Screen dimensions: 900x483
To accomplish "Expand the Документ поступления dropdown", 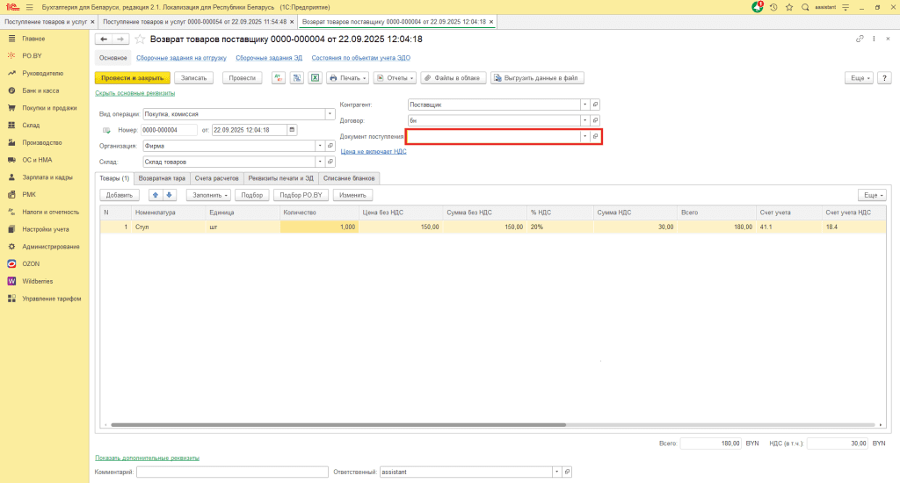I will pos(584,137).
